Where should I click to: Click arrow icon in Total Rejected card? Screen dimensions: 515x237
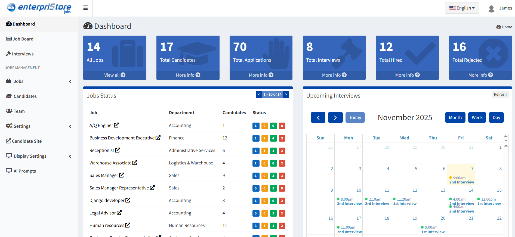[x=491, y=75]
